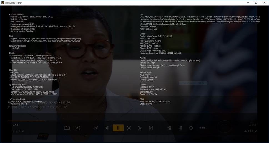Click the audio Codec: spdif_ac3 line

click(x=170, y=60)
